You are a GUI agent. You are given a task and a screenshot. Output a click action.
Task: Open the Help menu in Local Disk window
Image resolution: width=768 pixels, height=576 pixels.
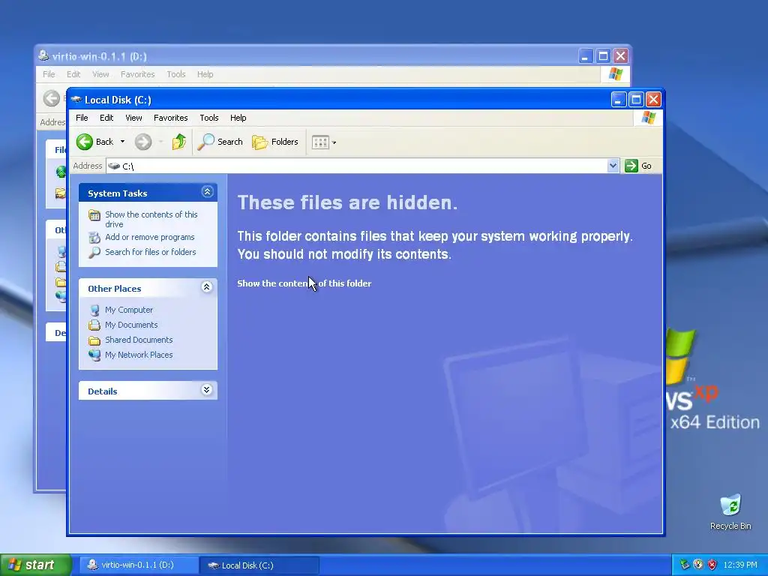tap(238, 118)
